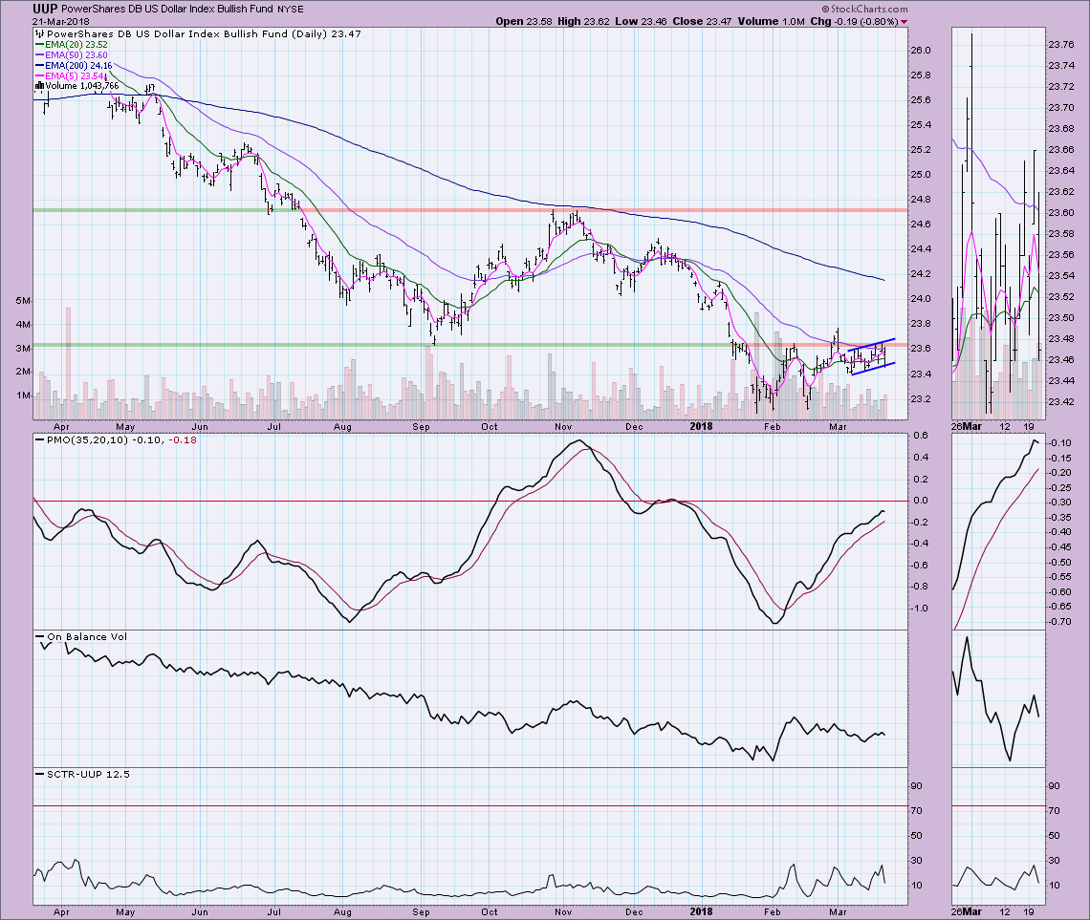Click the volume bars icon in the legend
1090x920 pixels.
(38, 86)
